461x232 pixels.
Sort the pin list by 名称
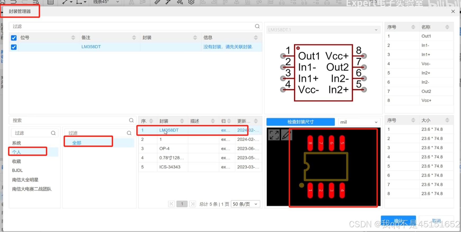[447, 27]
